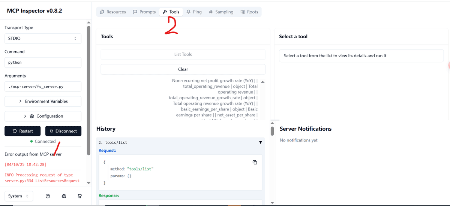This screenshot has width=450, height=206.
Task: Click the Clear button in Tools
Action: (183, 69)
